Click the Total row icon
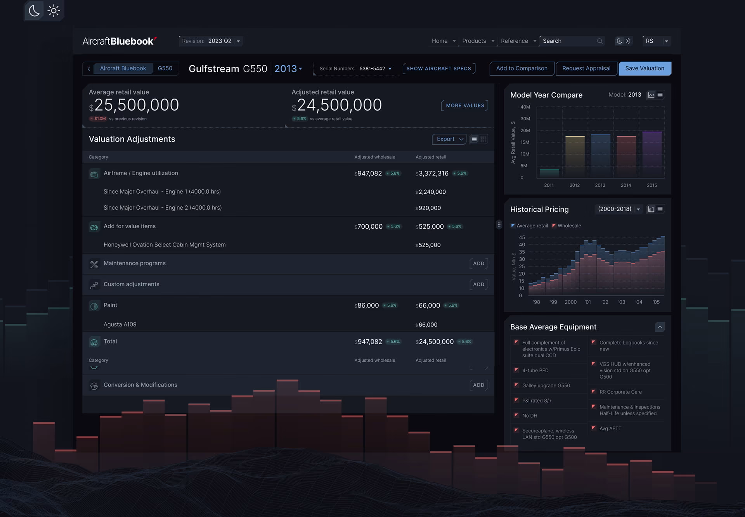 pos(94,342)
